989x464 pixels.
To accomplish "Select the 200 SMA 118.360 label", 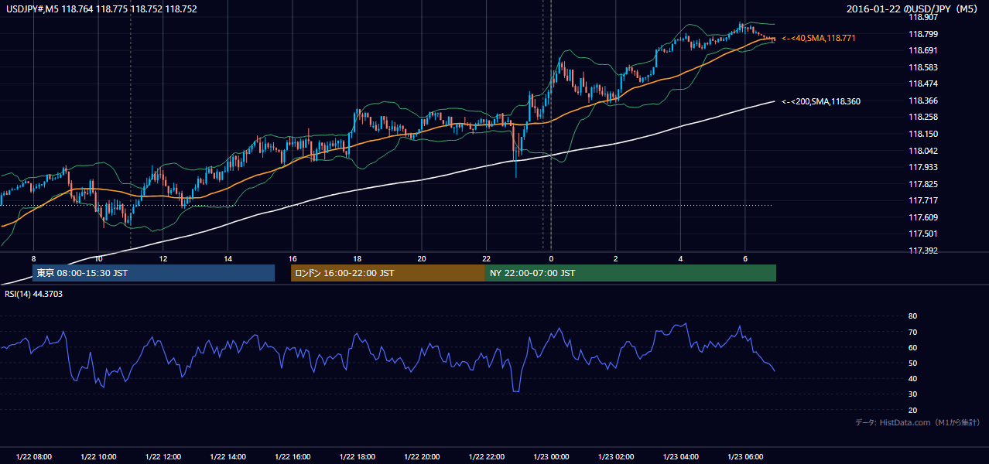I will tap(821, 101).
